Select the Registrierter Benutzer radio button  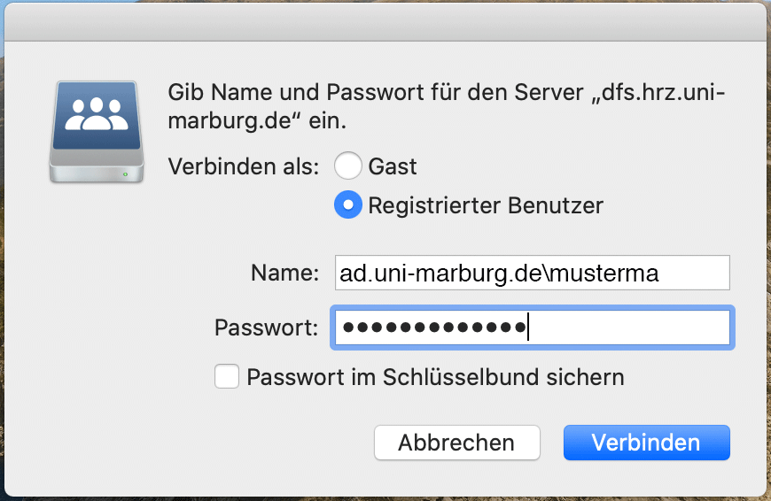pos(348,204)
